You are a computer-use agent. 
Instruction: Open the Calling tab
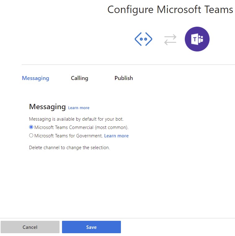(79, 78)
